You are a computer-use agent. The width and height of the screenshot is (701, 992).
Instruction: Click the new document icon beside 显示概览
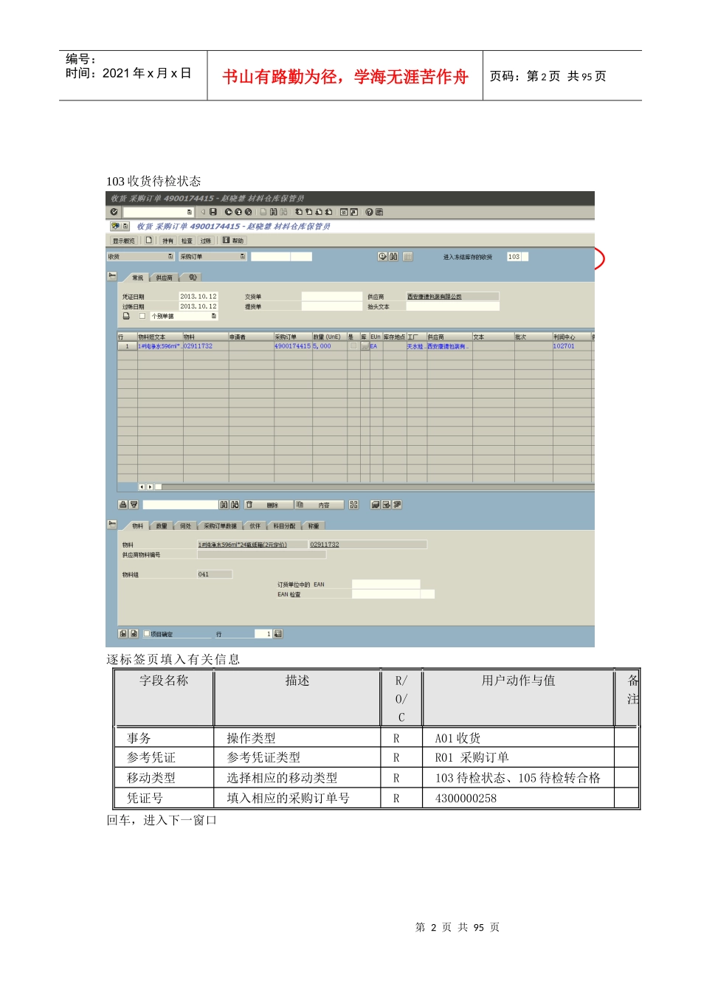[149, 240]
